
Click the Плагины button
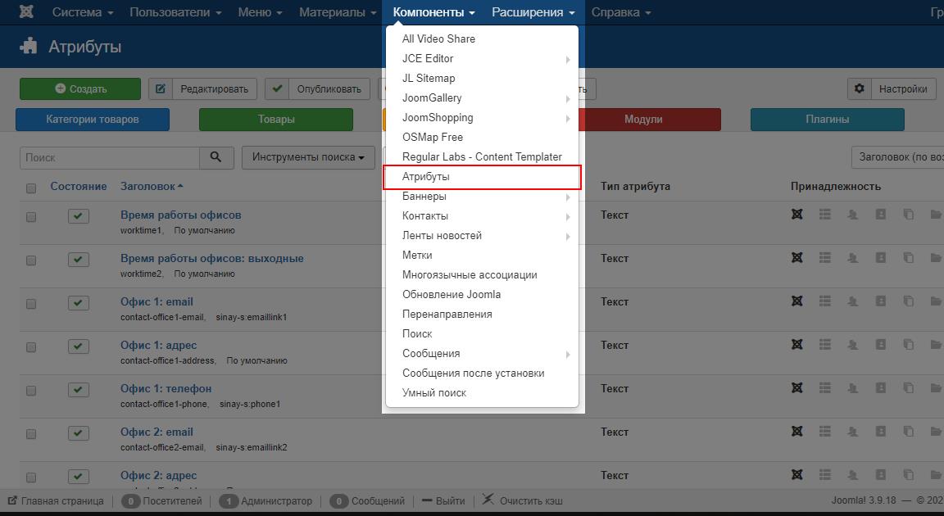(827, 120)
